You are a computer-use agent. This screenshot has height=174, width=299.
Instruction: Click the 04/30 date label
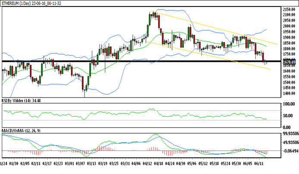(181, 164)
